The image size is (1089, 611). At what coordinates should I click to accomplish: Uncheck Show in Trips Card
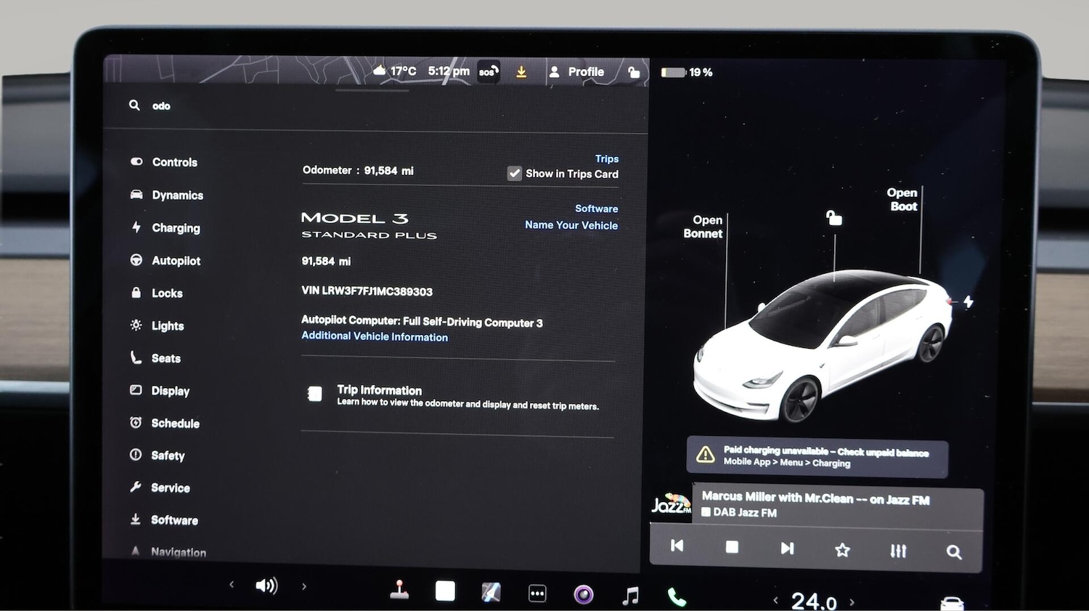point(514,173)
